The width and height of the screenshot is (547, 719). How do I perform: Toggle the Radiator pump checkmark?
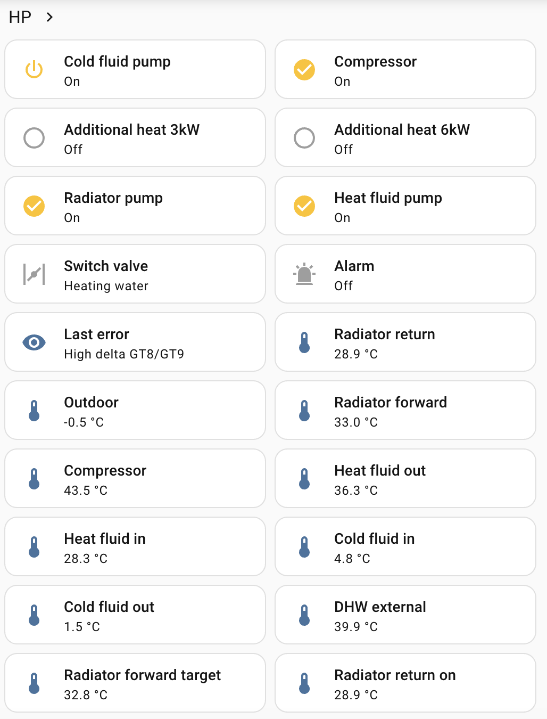point(34,206)
